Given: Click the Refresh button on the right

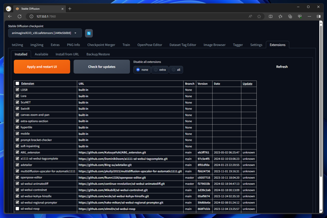Looking at the screenshot, I should [282, 67].
